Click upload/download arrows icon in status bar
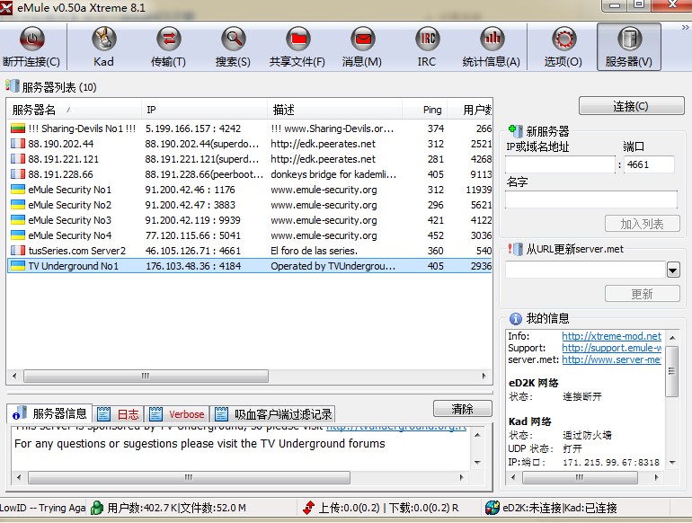 click(308, 508)
